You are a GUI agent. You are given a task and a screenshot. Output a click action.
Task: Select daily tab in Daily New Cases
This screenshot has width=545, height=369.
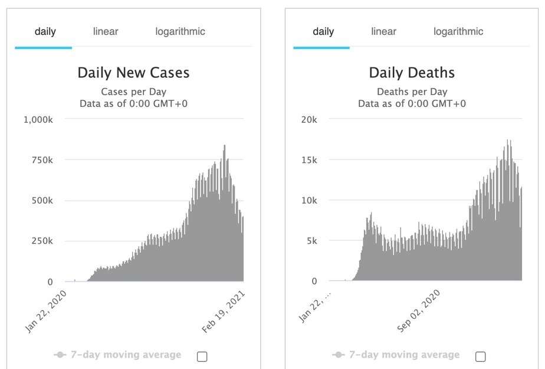point(45,31)
